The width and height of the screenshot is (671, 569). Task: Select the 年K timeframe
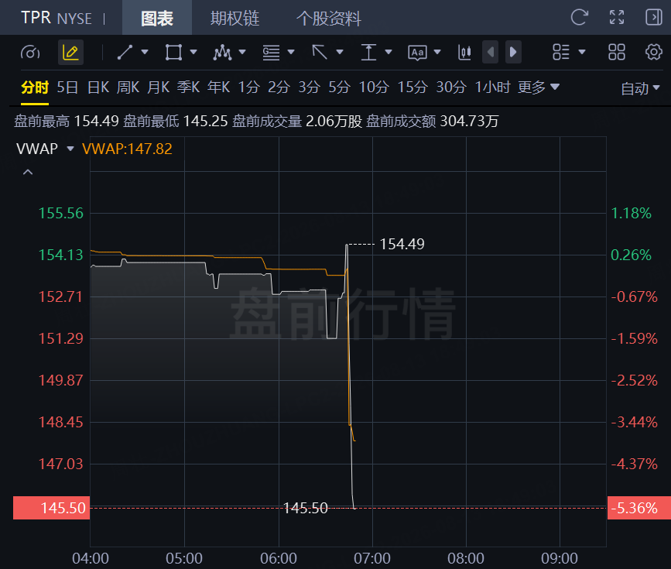point(219,87)
